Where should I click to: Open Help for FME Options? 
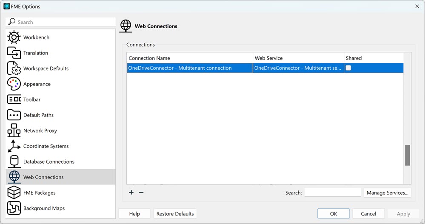point(134,213)
